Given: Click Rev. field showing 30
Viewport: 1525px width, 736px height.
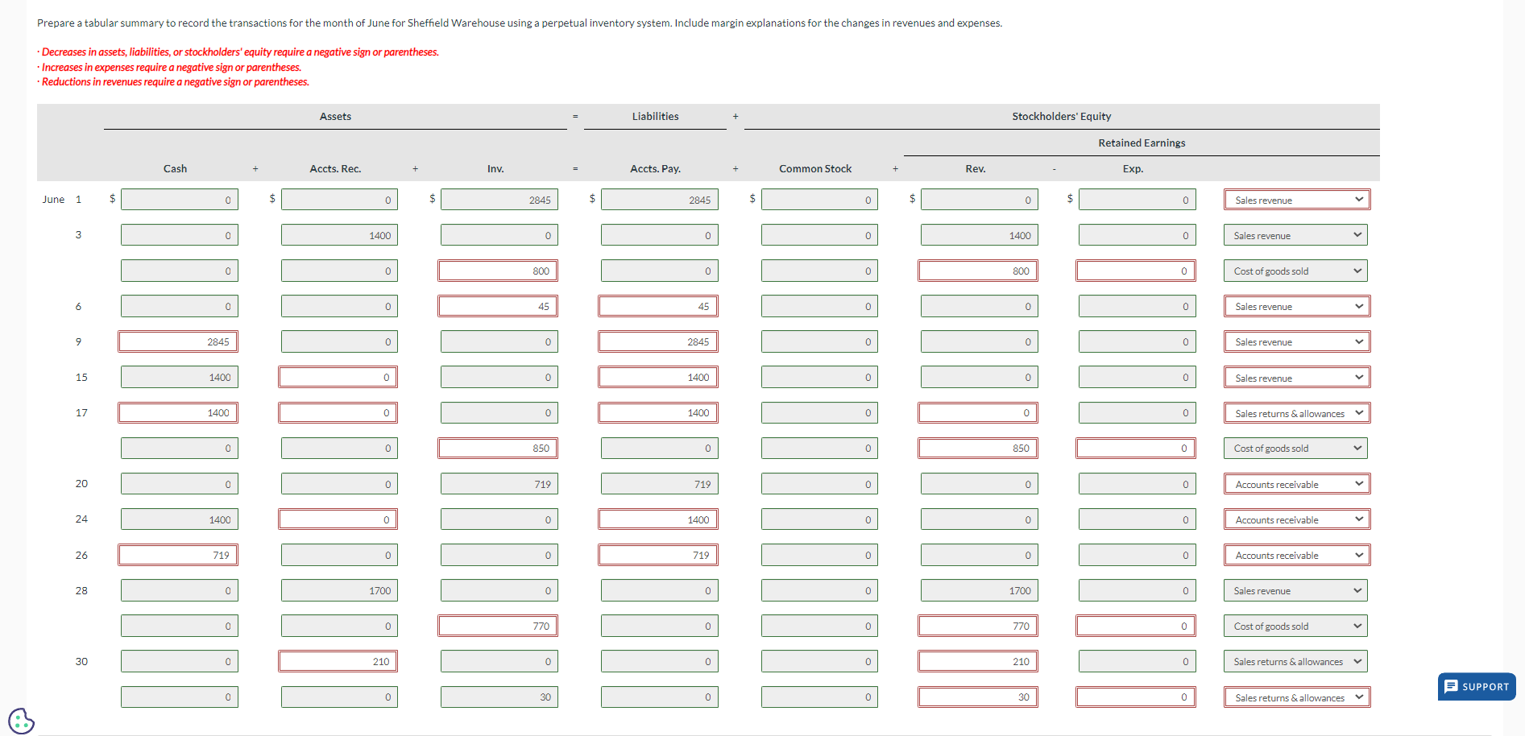Looking at the screenshot, I should pyautogui.click(x=978, y=697).
